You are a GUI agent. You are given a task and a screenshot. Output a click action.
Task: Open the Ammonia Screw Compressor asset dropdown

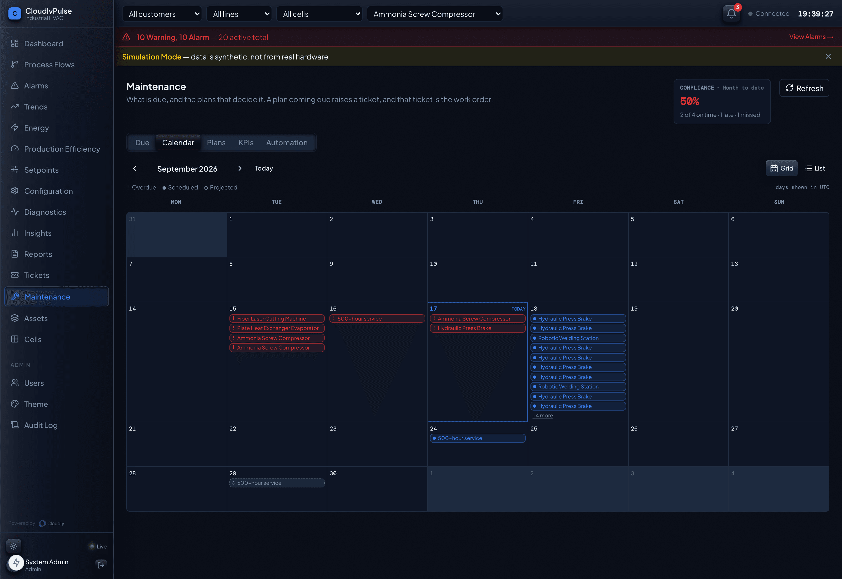coord(435,14)
